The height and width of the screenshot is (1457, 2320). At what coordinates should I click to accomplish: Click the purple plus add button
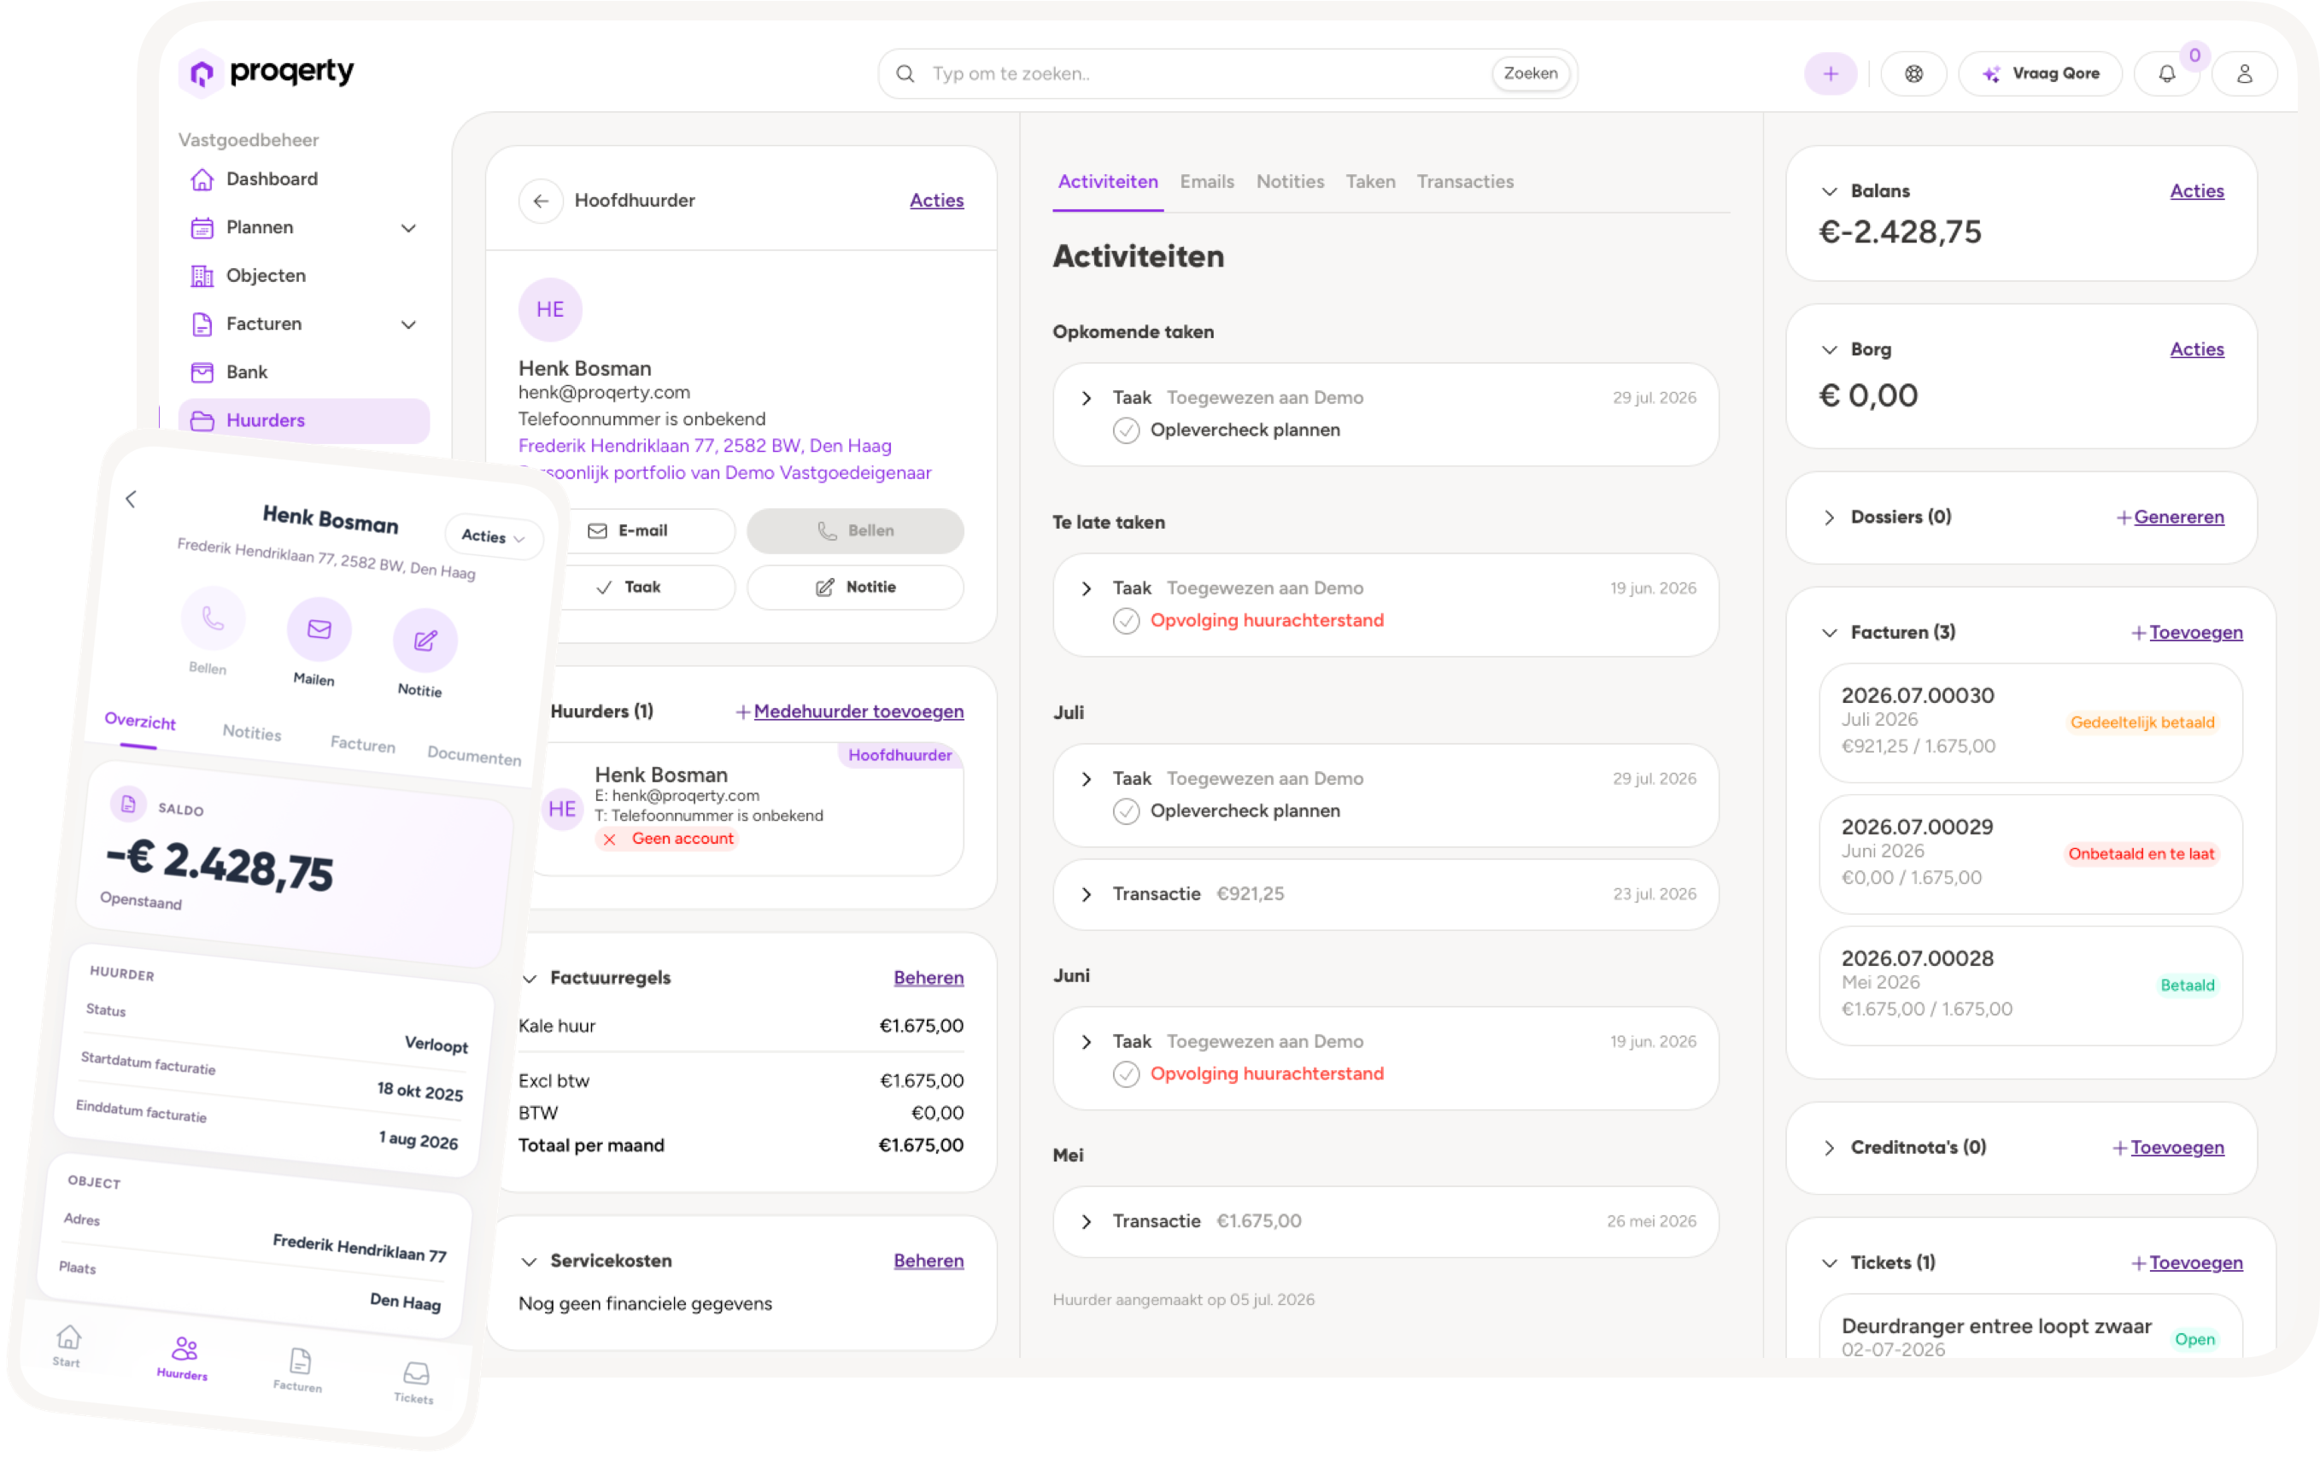pos(1830,74)
